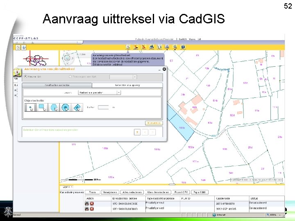Click into the Buffer distance input field
This screenshot has width=295, height=221.
(x=103, y=107)
